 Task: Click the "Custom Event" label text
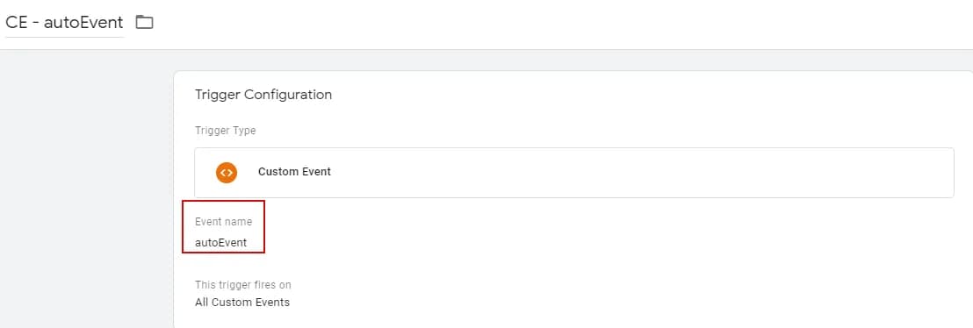294,172
